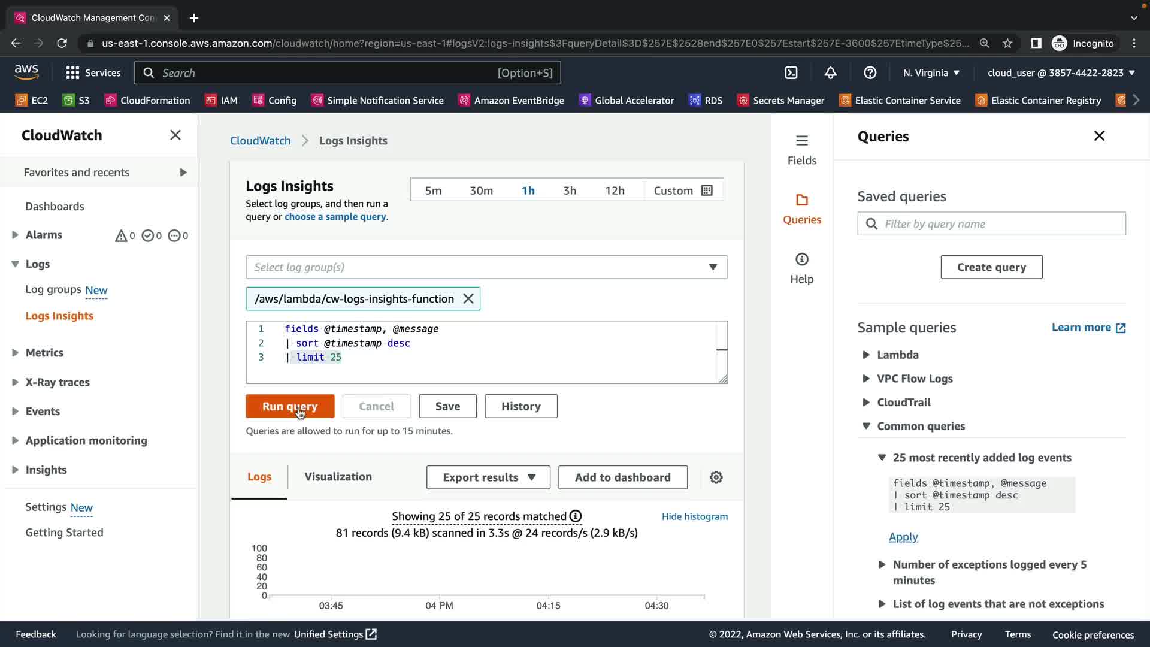
Task: Open Log groups in the sidebar
Action: click(x=53, y=289)
